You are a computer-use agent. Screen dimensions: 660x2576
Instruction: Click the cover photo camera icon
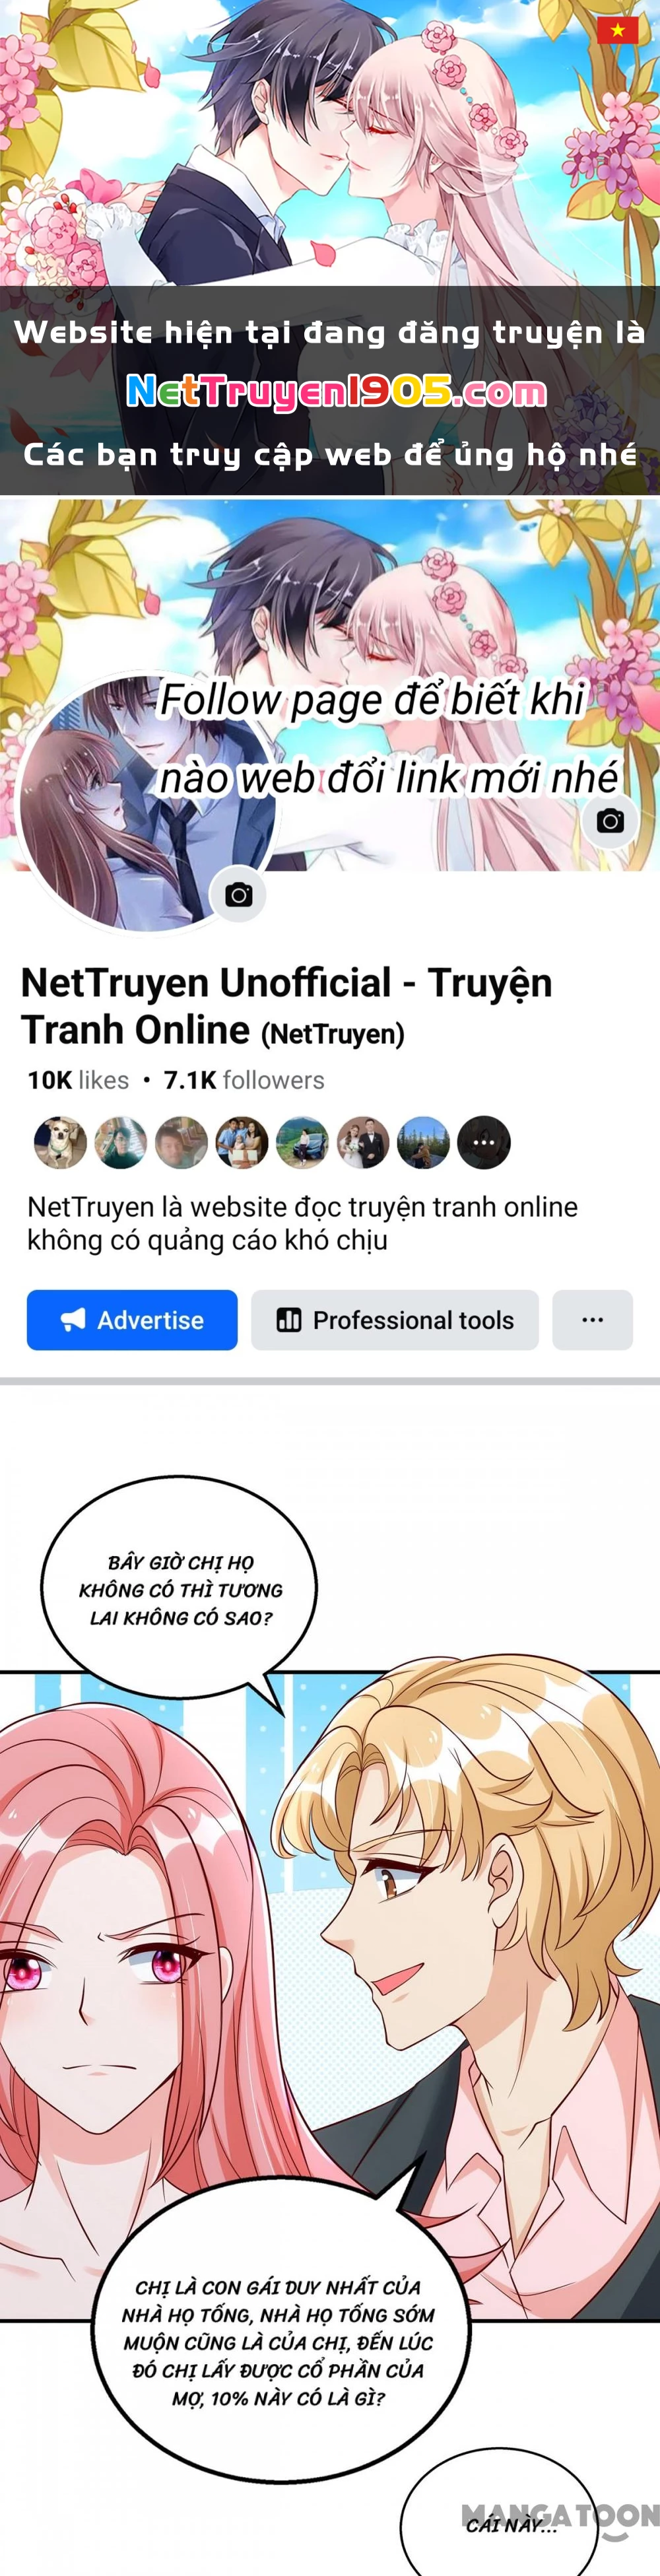point(610,821)
